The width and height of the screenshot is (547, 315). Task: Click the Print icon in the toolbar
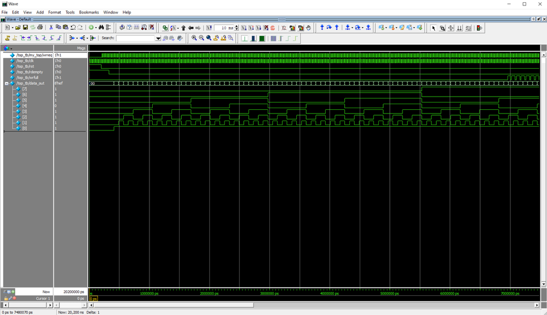pyautogui.click(x=40, y=28)
